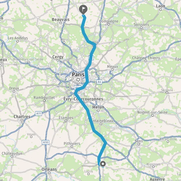This screenshot has width=181, height=181.
Task: Click the route start circle marker
Action: click(x=103, y=164)
